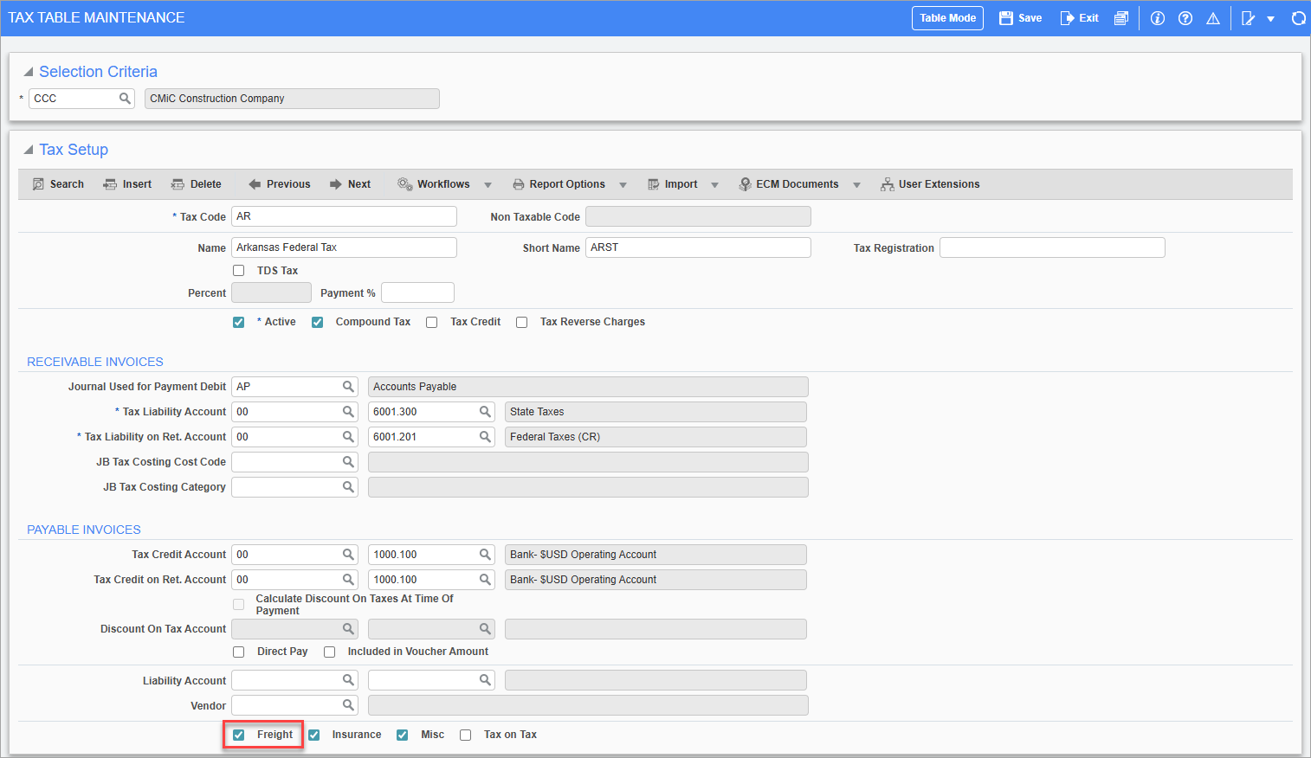Screen dimensions: 1311x758
Task: Check Included in Voucher Amount checkbox
Action: pyautogui.click(x=329, y=652)
